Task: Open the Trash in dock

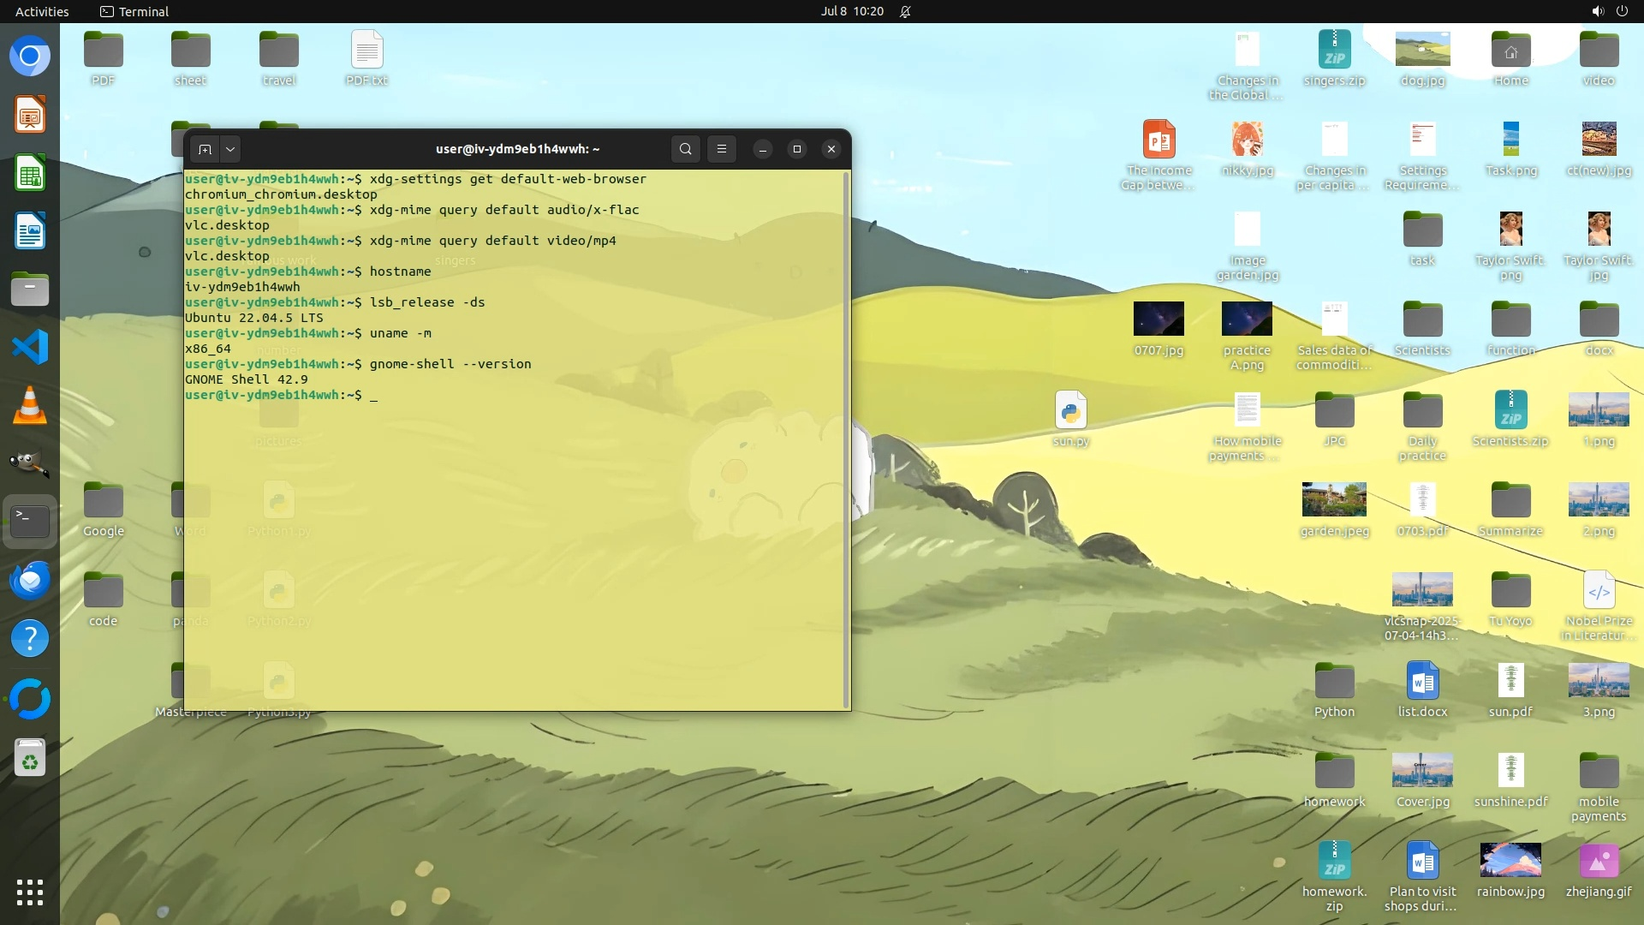Action: pos(30,760)
